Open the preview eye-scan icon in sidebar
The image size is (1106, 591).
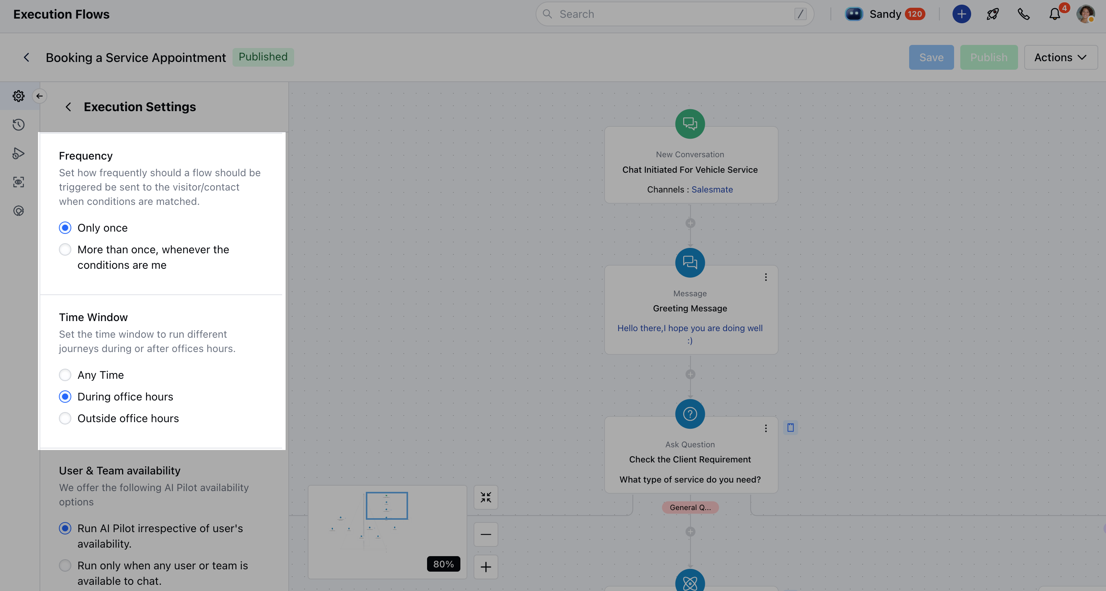[19, 182]
